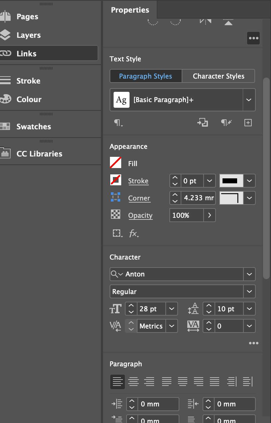
Task: Click the Transform more options button
Action: (x=253, y=38)
